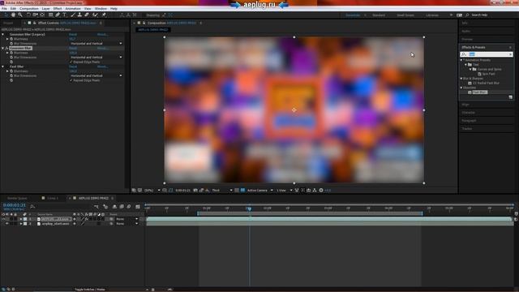Image resolution: width=519 pixels, height=292 pixels.
Task: Toggle effect switch fx for Gaussian Blur
Action: pos(6,49)
